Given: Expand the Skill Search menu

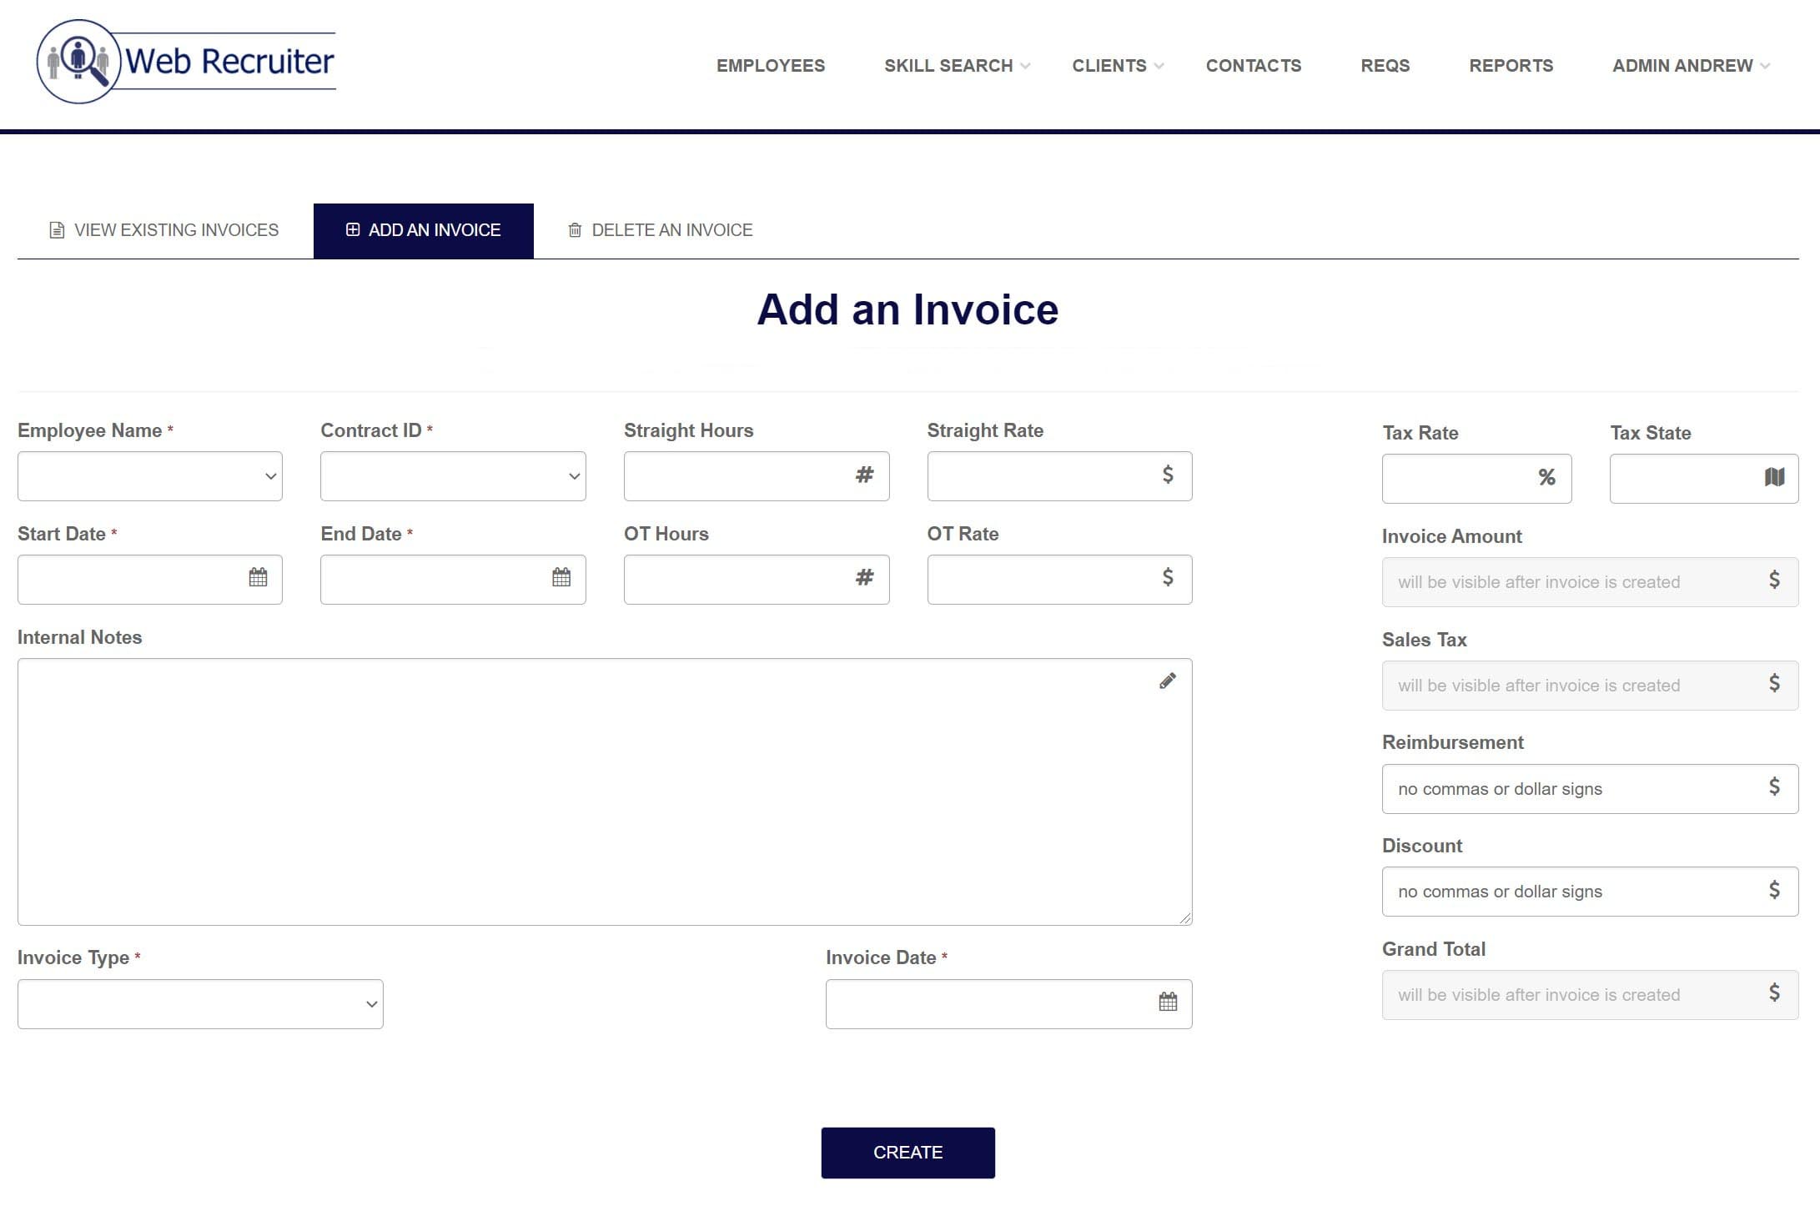Looking at the screenshot, I should (956, 66).
